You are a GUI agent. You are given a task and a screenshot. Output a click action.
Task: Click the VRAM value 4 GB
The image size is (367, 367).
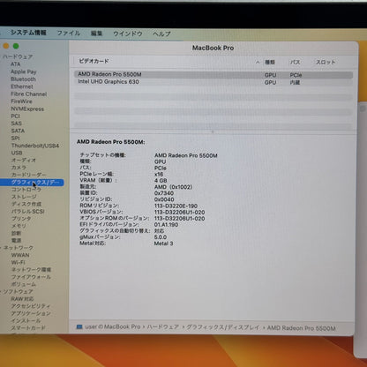161,181
